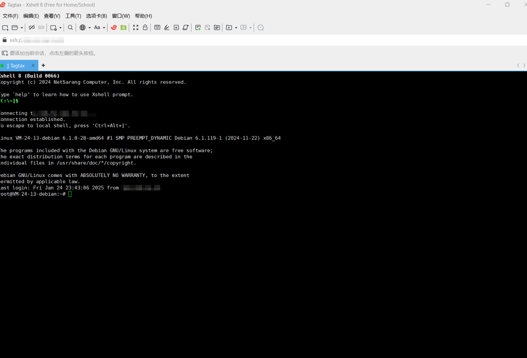This screenshot has height=358, width=527.
Task: Expand the globe encoding dropdown
Action: coord(89,28)
